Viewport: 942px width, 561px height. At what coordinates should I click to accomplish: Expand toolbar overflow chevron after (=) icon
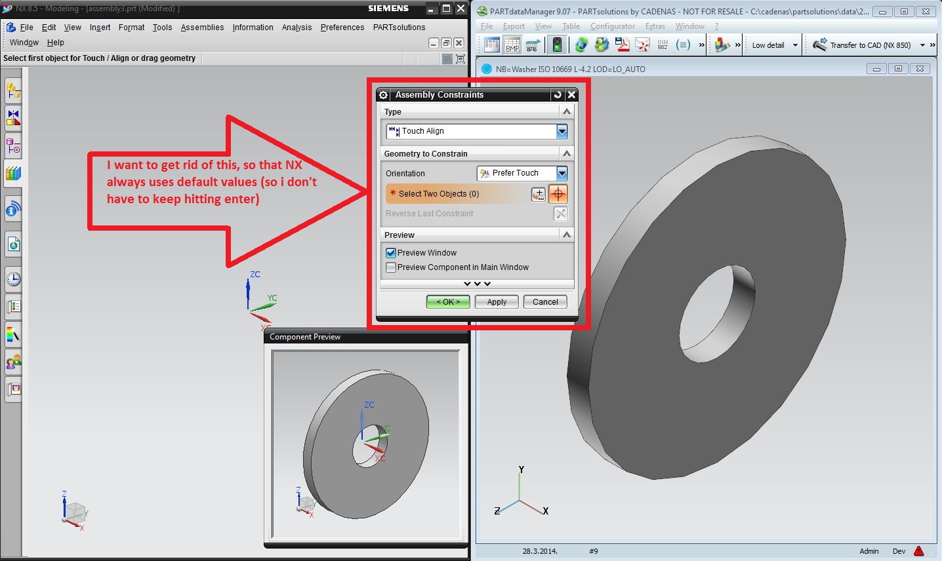701,45
